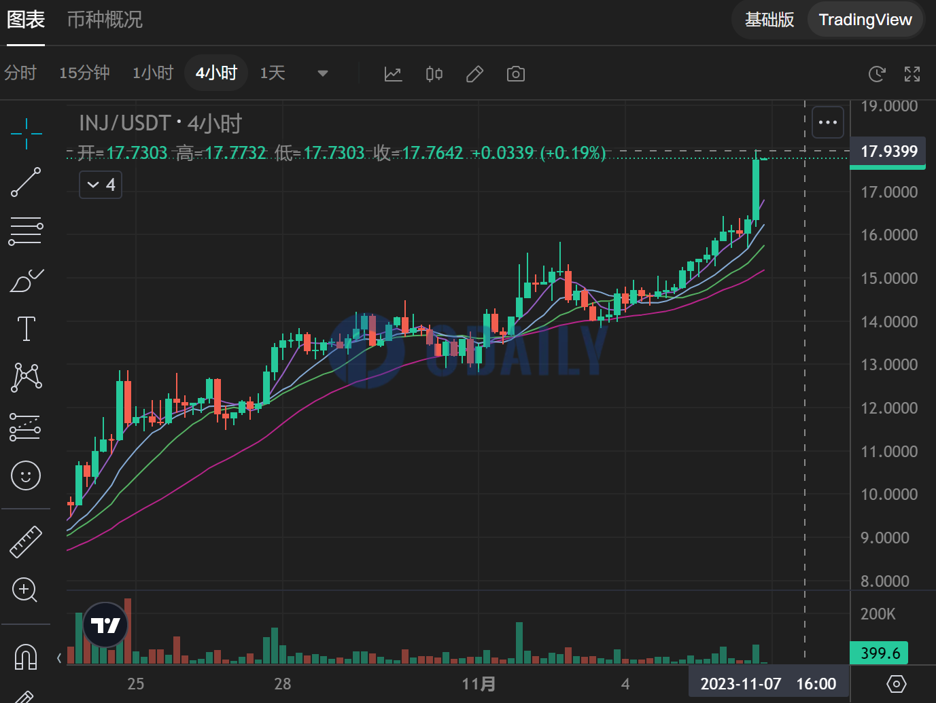The width and height of the screenshot is (936, 703).
Task: Select the trend line drawing tool
Action: coord(25,182)
